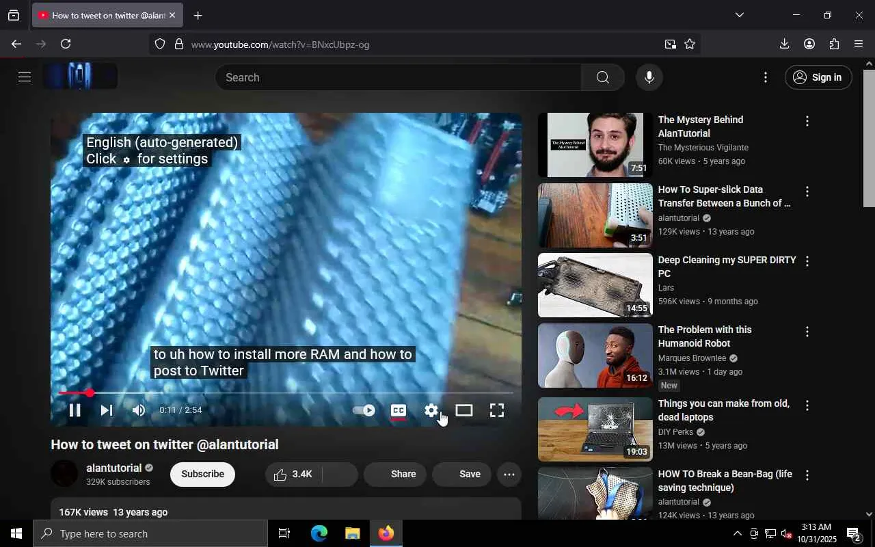Image resolution: width=875 pixels, height=547 pixels.
Task: Open options for Humanoid Robot video
Action: pos(807,332)
